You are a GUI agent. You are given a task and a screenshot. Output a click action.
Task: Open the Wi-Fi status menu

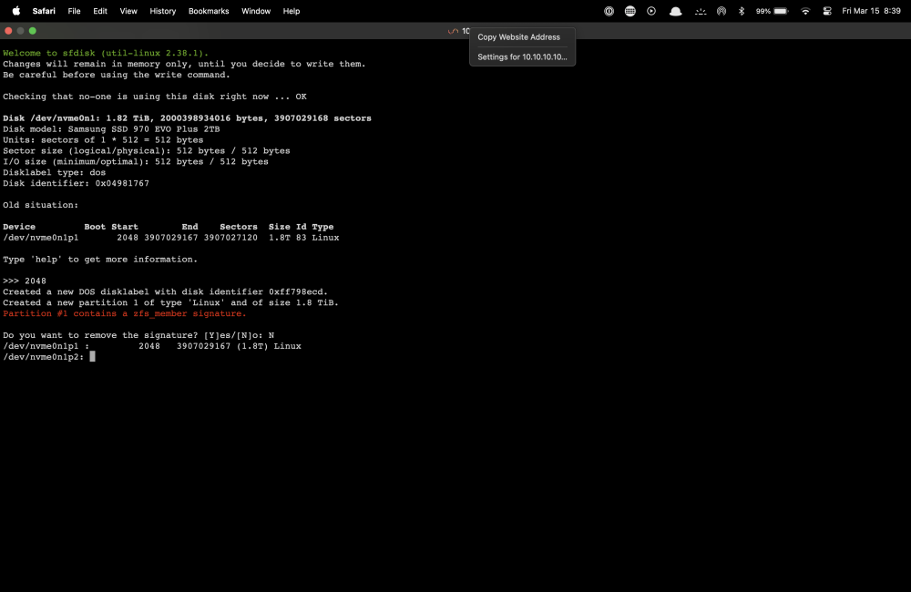[x=805, y=11]
